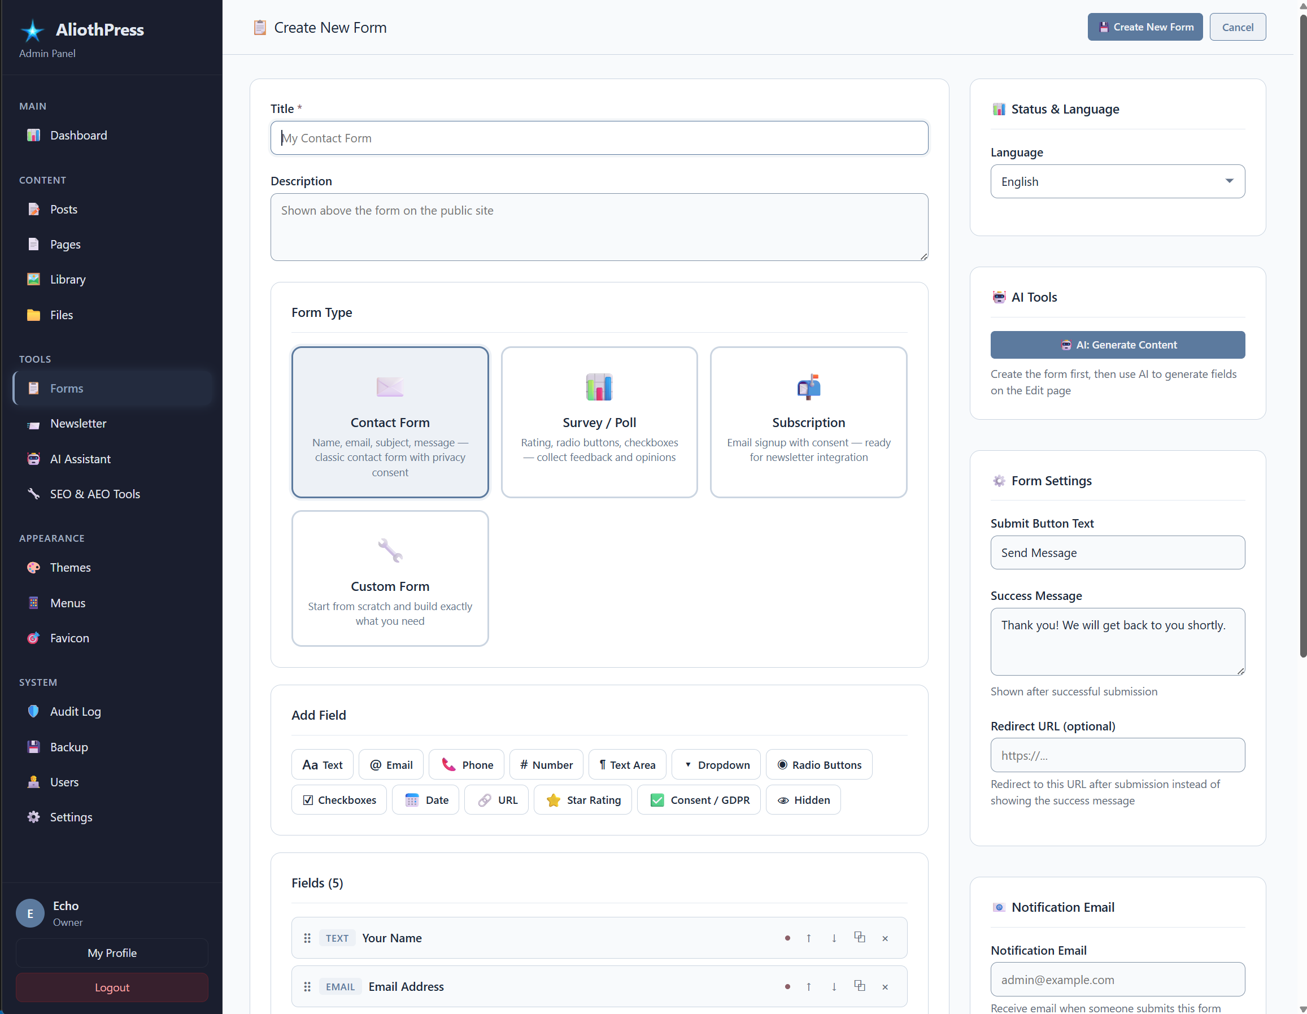Go to Audit Log in sidebar
1307x1014 pixels.
76,711
